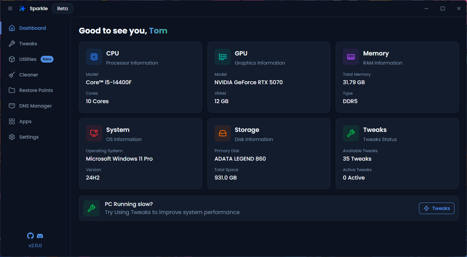Screen dimensions: 467x257
Task: Click the CPU chip icon
Action: coord(94,57)
